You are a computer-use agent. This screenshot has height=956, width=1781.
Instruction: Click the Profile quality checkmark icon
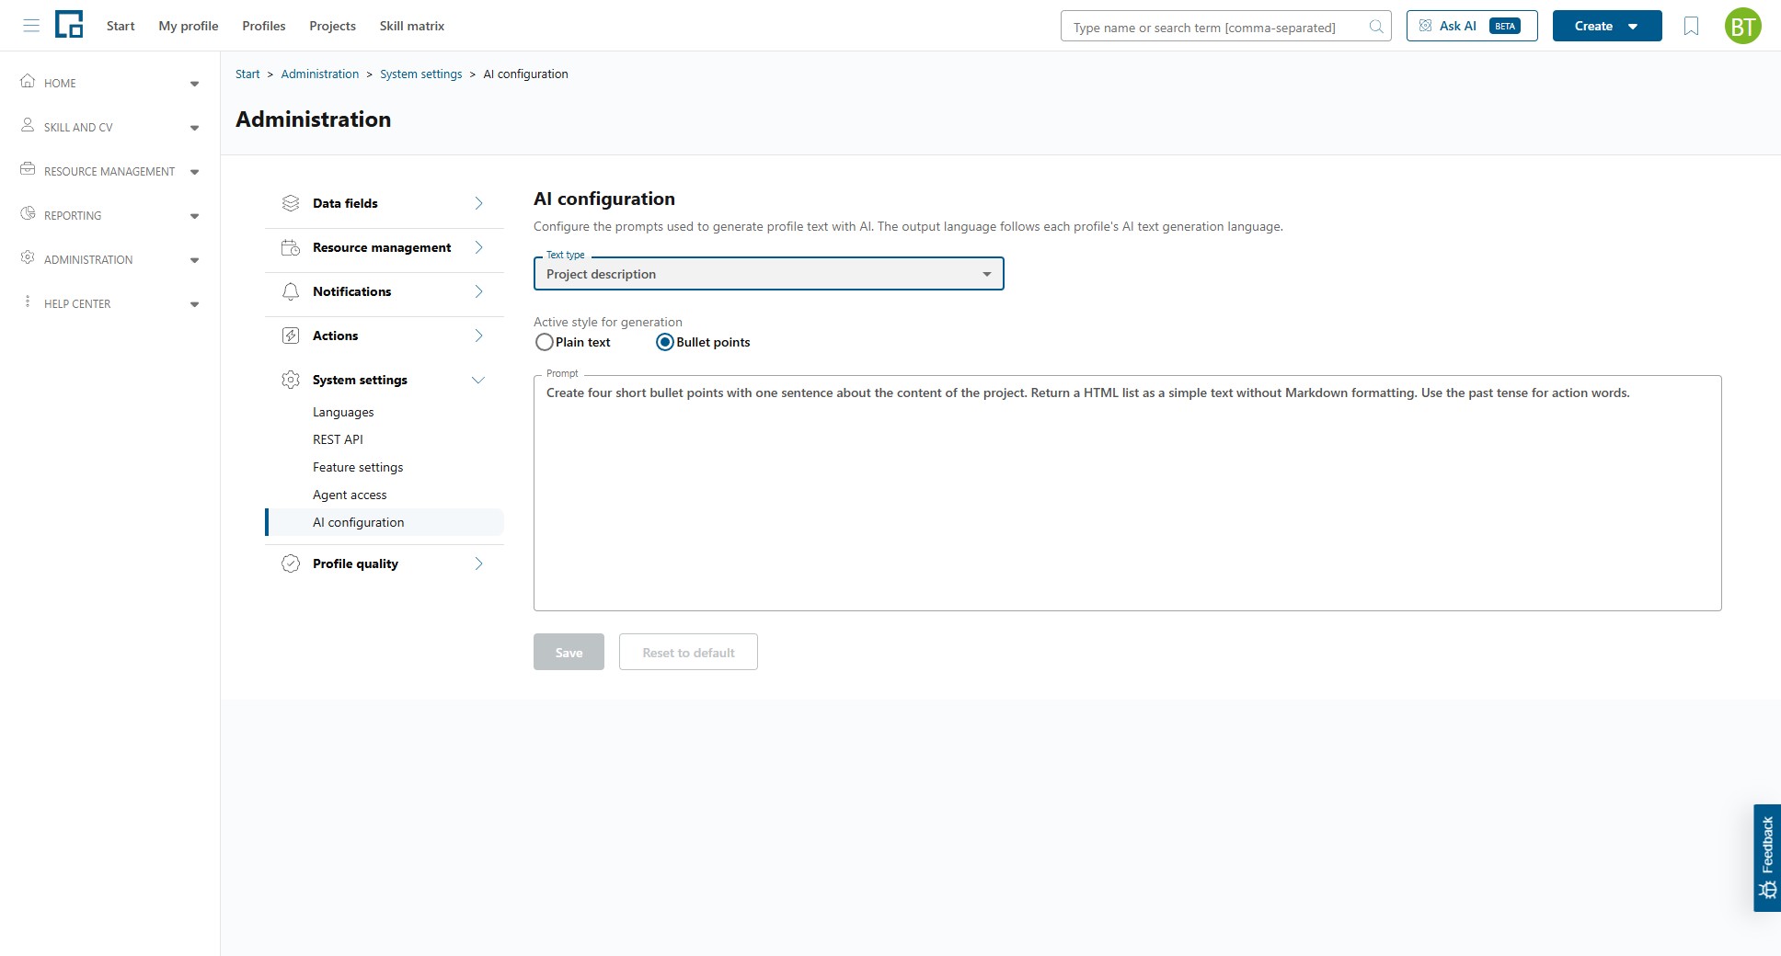click(291, 563)
